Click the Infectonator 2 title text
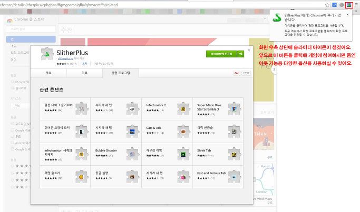 pyautogui.click(x=156, y=105)
